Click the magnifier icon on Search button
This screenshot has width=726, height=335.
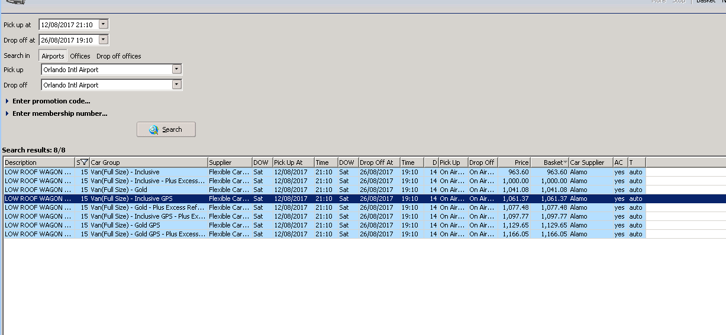(154, 129)
